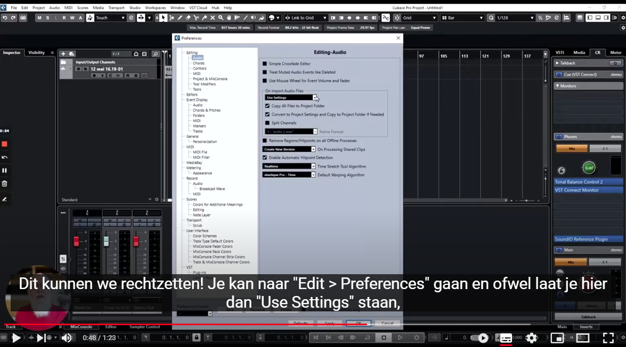Image resolution: width=626 pixels, height=347 pixels.
Task: Select the Comp hand tool
Action: [229, 18]
